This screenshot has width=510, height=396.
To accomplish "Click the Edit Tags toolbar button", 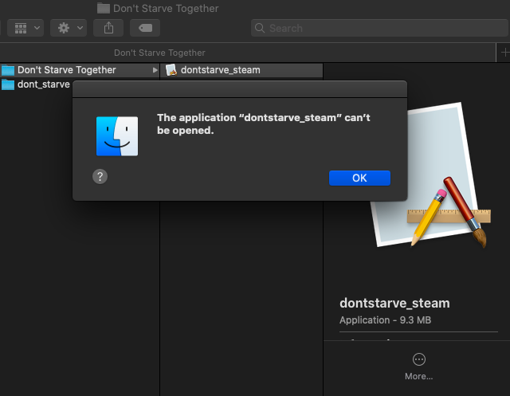I will 145,28.
